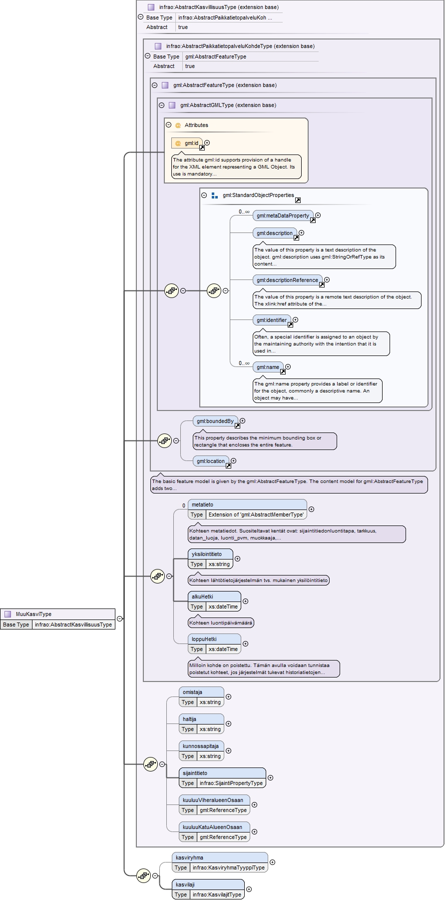The image size is (445, 902).
Task: Click the @ icon beside Attributes
Action: click(x=178, y=125)
